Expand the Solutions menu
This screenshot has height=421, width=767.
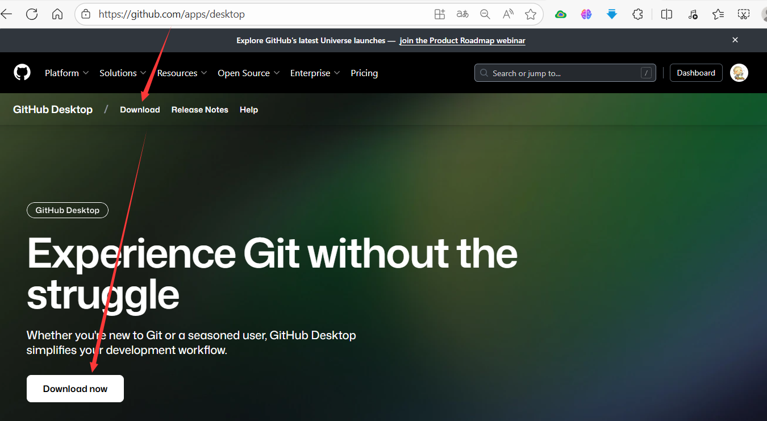[x=123, y=73]
